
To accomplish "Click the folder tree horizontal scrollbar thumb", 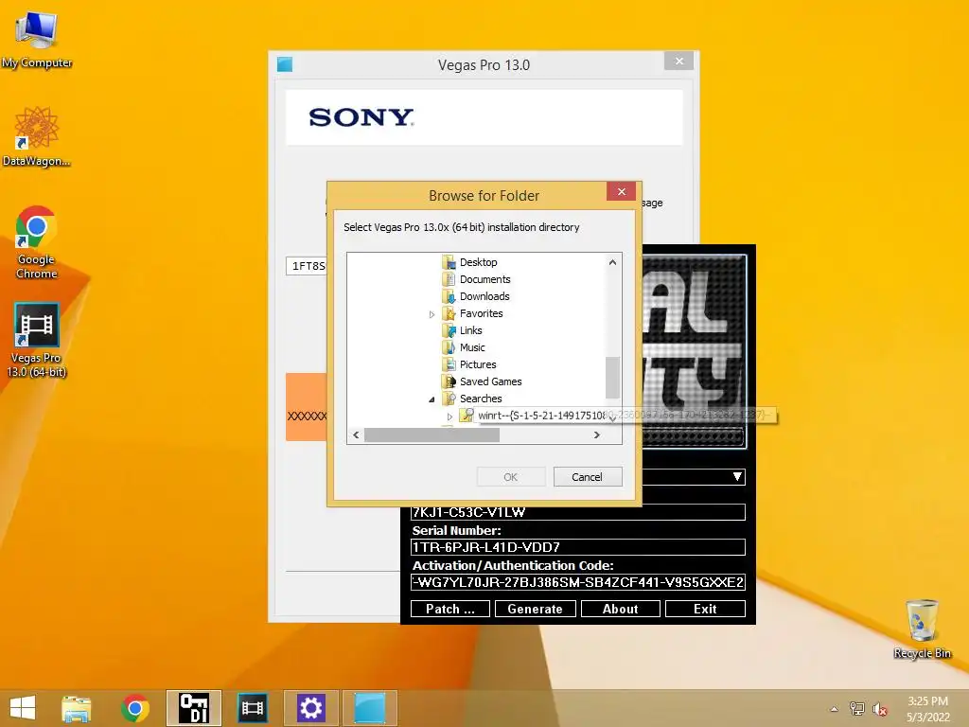I will [432, 435].
